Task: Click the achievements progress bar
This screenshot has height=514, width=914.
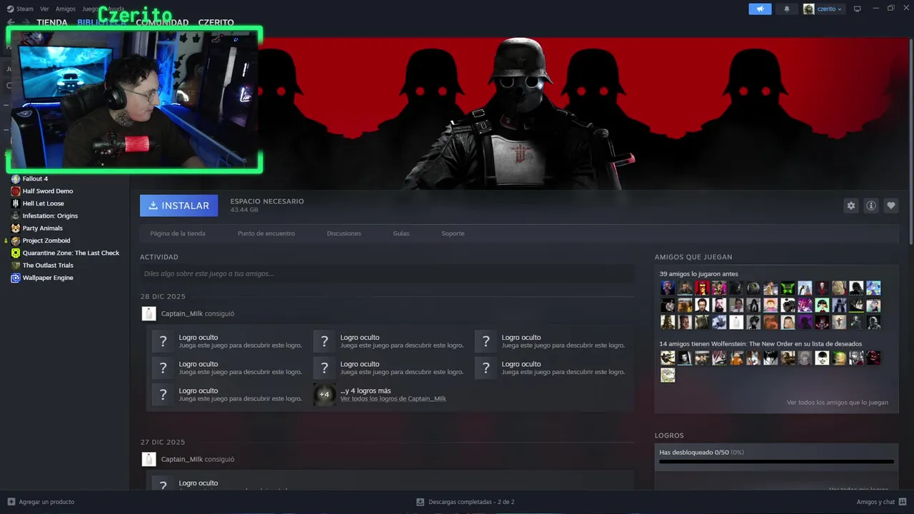Action: 776,461
